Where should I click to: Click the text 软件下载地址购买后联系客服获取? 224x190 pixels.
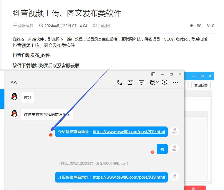pos(46,65)
